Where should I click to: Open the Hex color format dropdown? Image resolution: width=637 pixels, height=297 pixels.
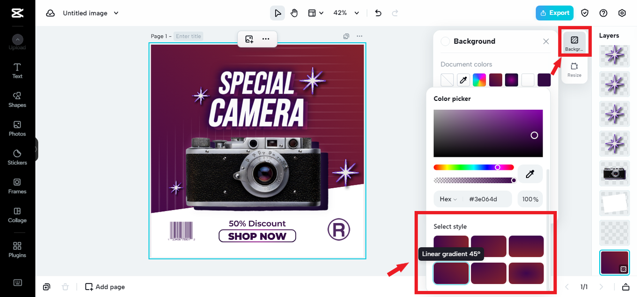click(448, 199)
